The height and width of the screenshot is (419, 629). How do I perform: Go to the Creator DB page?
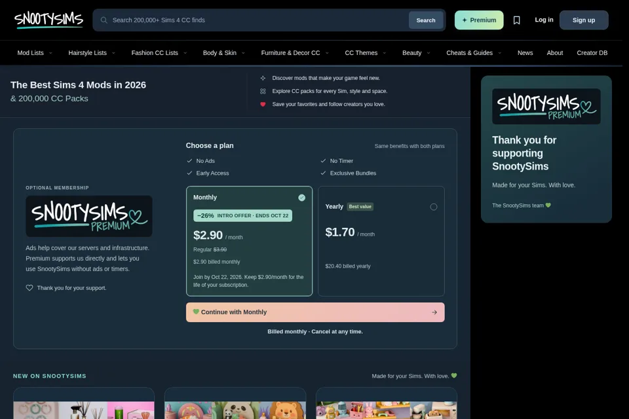tap(592, 53)
